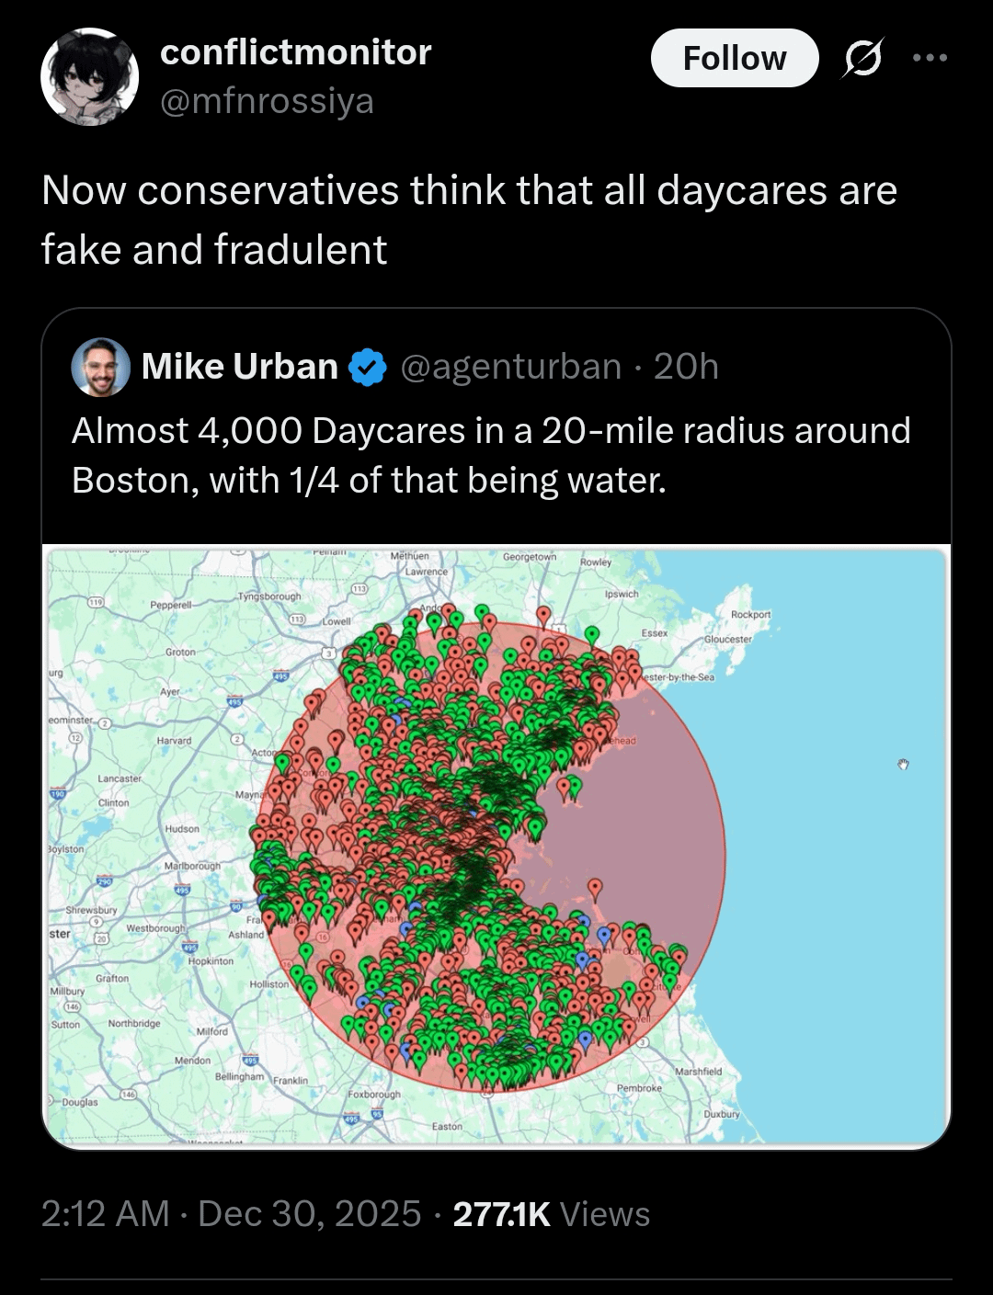Open the quoted post text about 4,000 Daycares
This screenshot has height=1295, width=993.
491,455
